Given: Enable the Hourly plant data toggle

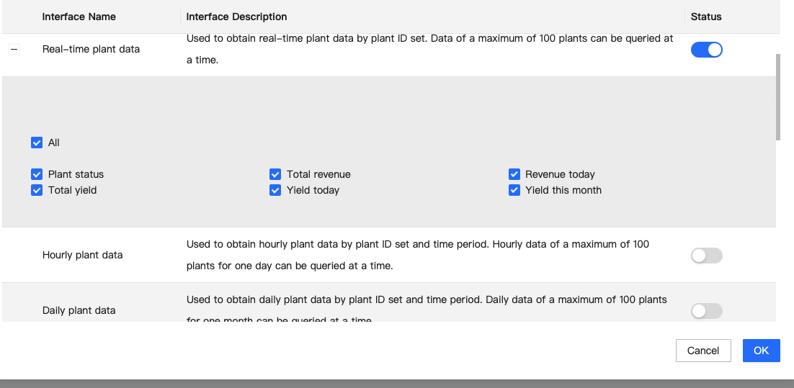Looking at the screenshot, I should tap(706, 256).
